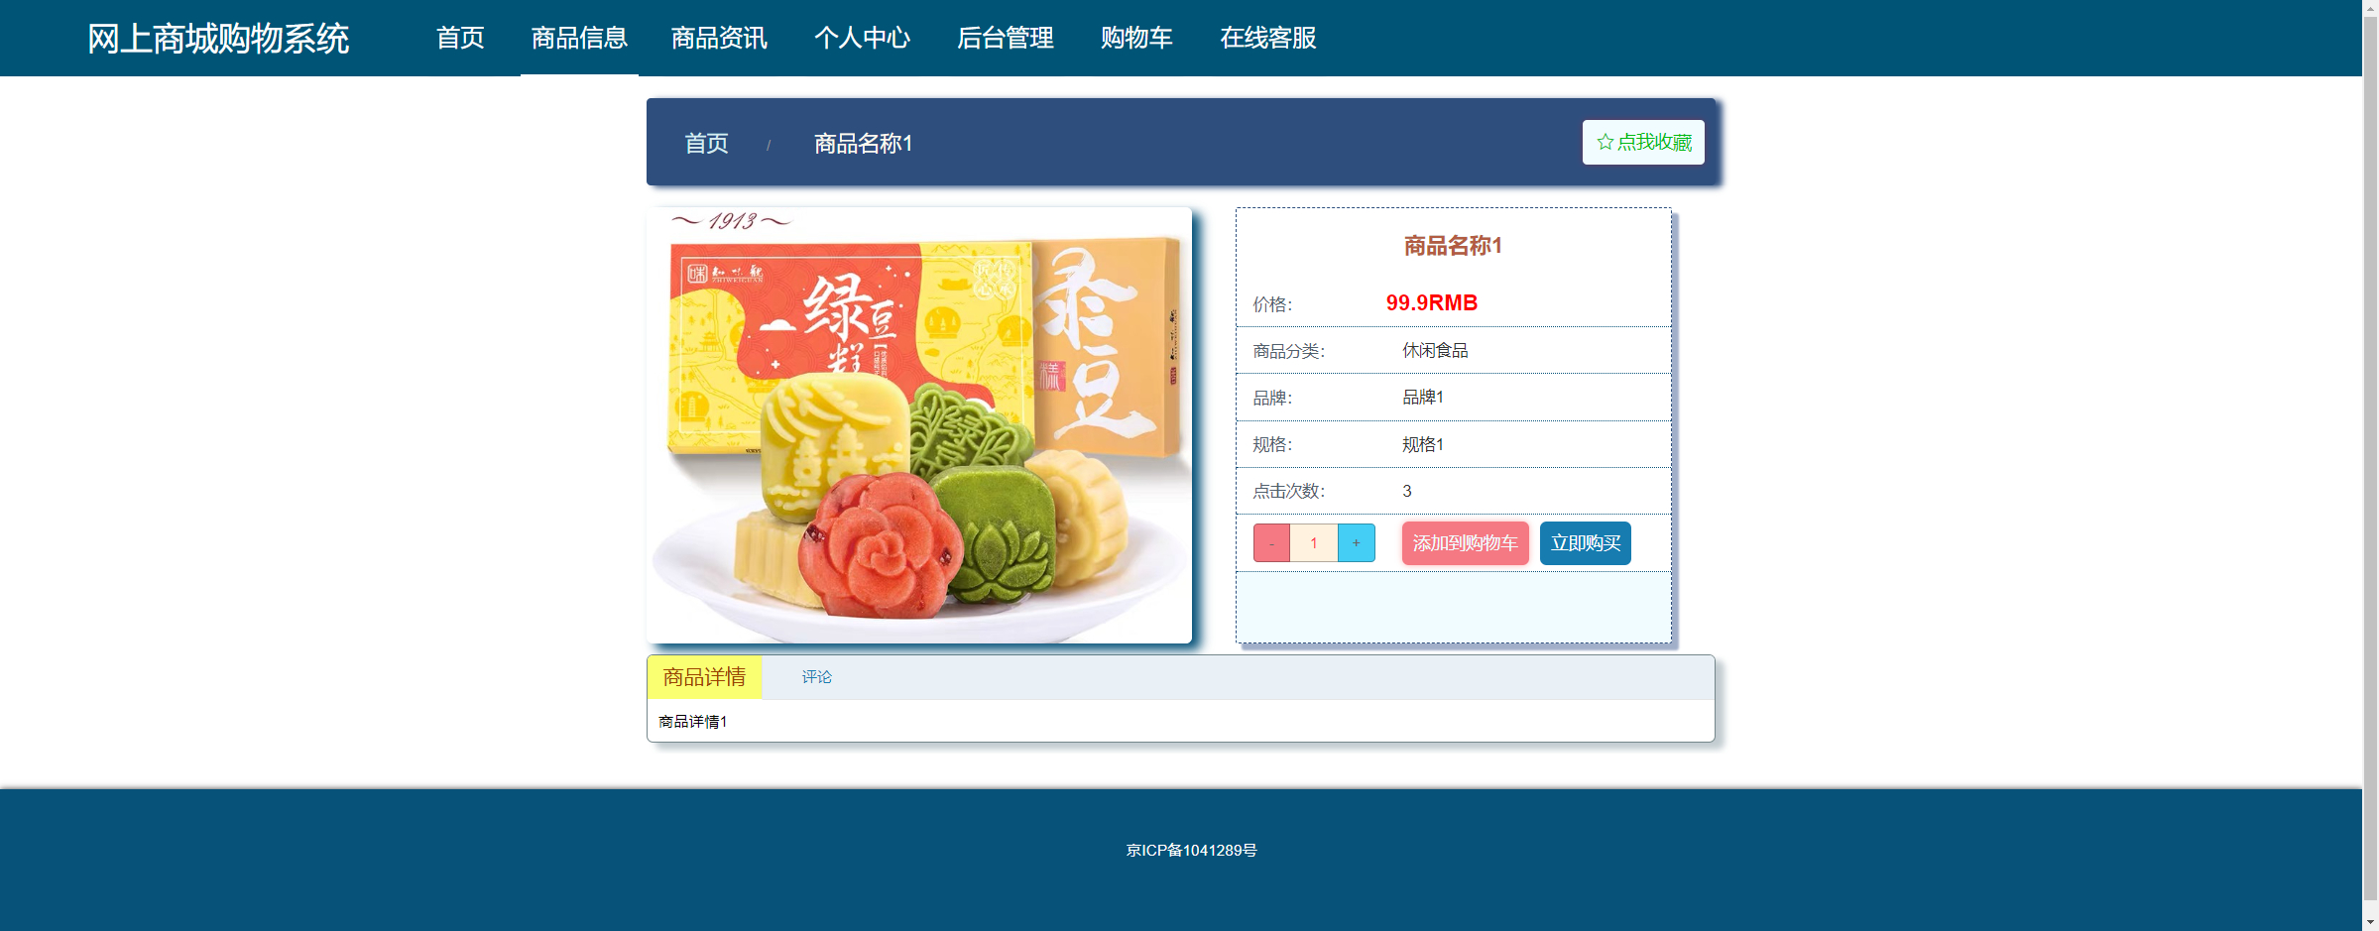Open 在线客服 online customer service
This screenshot has height=931, width=2379.
click(x=1267, y=38)
